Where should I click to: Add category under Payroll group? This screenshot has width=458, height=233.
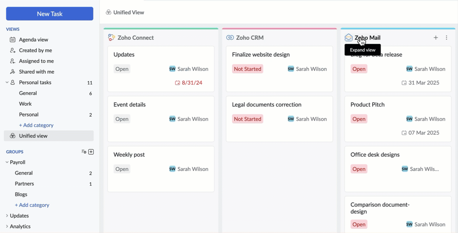[32, 205]
